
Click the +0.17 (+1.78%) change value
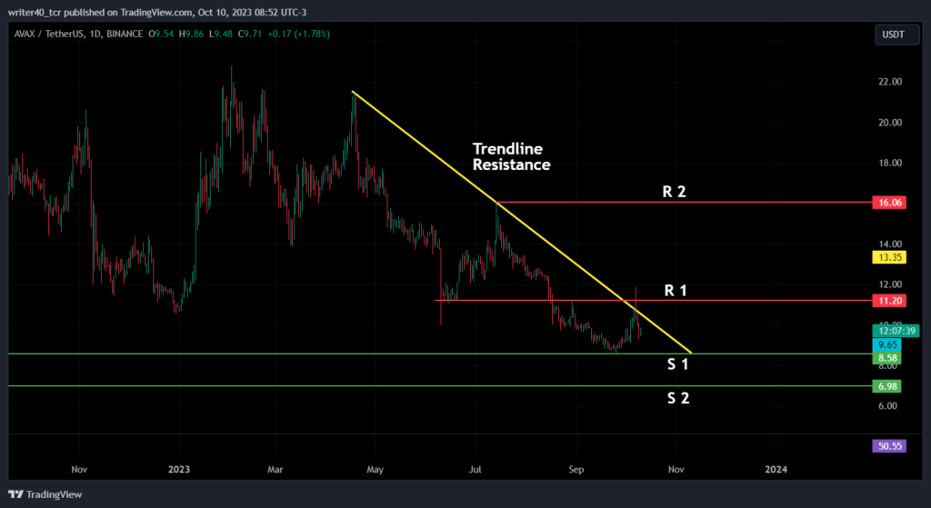point(298,35)
